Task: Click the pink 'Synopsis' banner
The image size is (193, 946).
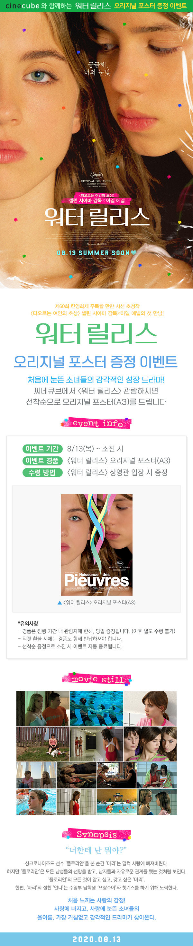Action: tap(97, 834)
